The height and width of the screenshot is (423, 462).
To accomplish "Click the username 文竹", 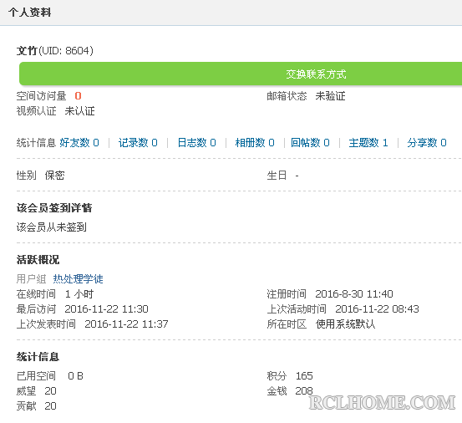I will [27, 51].
